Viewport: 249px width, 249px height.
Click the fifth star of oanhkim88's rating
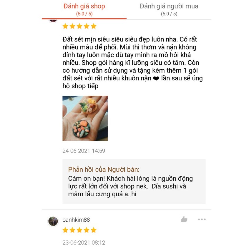tap(94, 230)
